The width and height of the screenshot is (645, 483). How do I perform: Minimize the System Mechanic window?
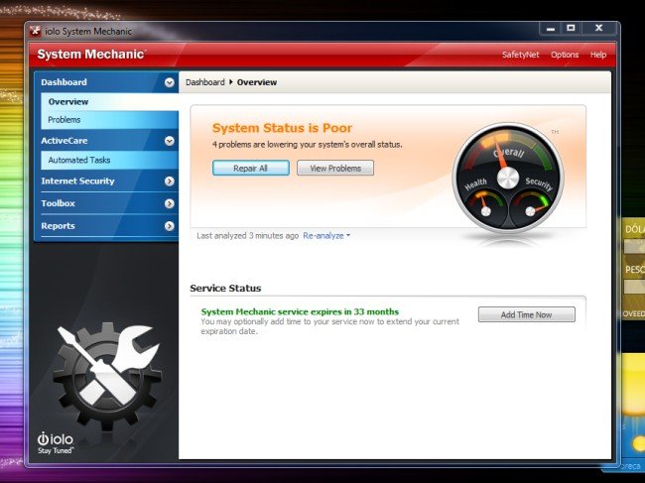coord(551,29)
